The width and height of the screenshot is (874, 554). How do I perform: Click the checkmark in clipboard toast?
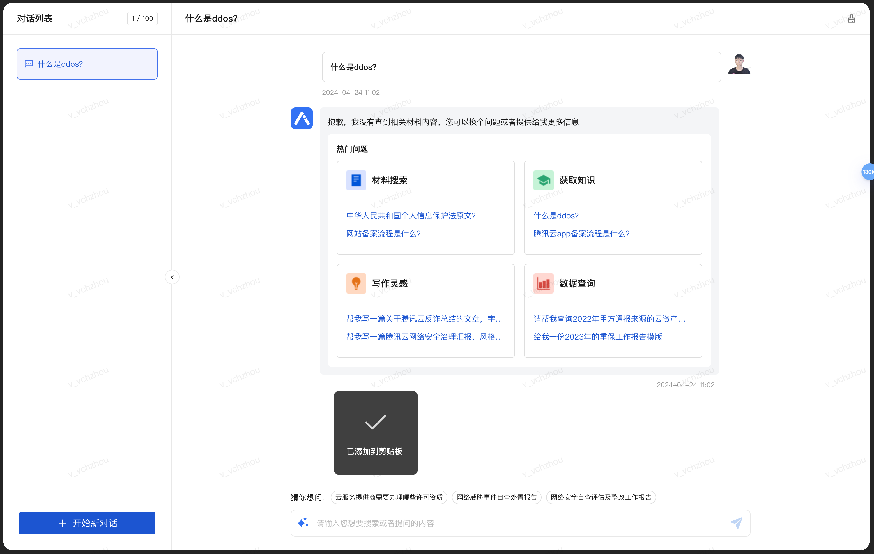(x=376, y=422)
